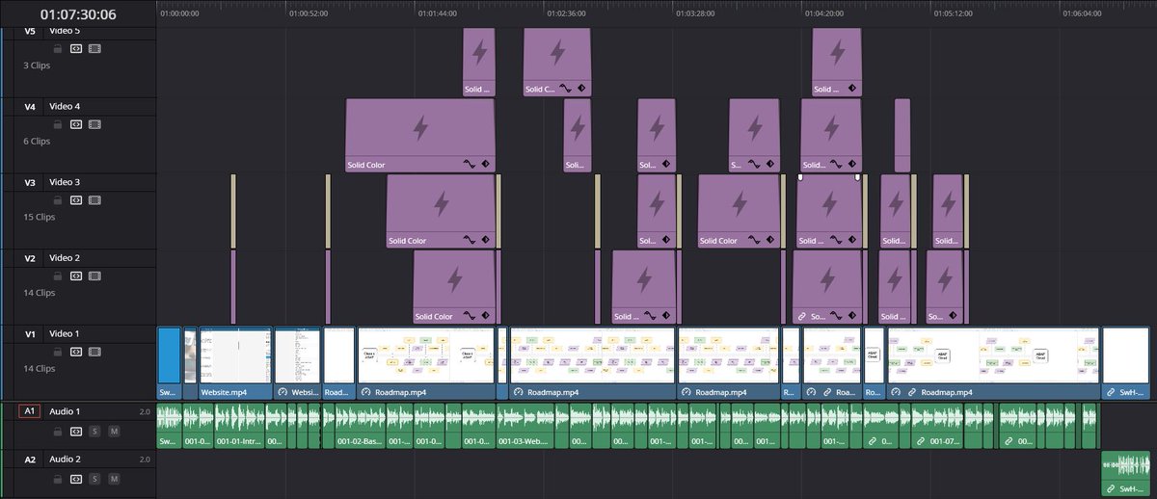Click the '6 Clips' label
The width and height of the screenshot is (1157, 499).
tap(37, 141)
